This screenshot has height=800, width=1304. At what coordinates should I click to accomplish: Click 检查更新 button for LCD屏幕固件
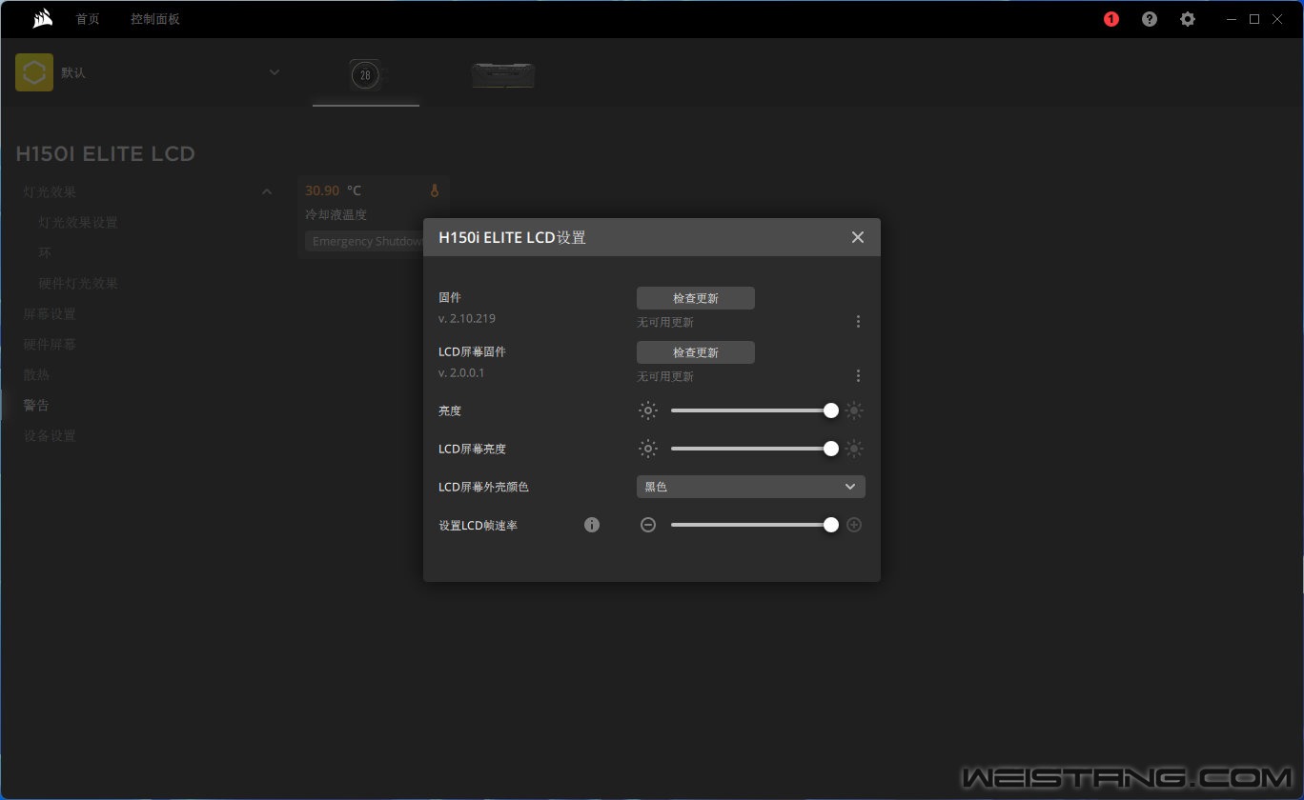[696, 352]
